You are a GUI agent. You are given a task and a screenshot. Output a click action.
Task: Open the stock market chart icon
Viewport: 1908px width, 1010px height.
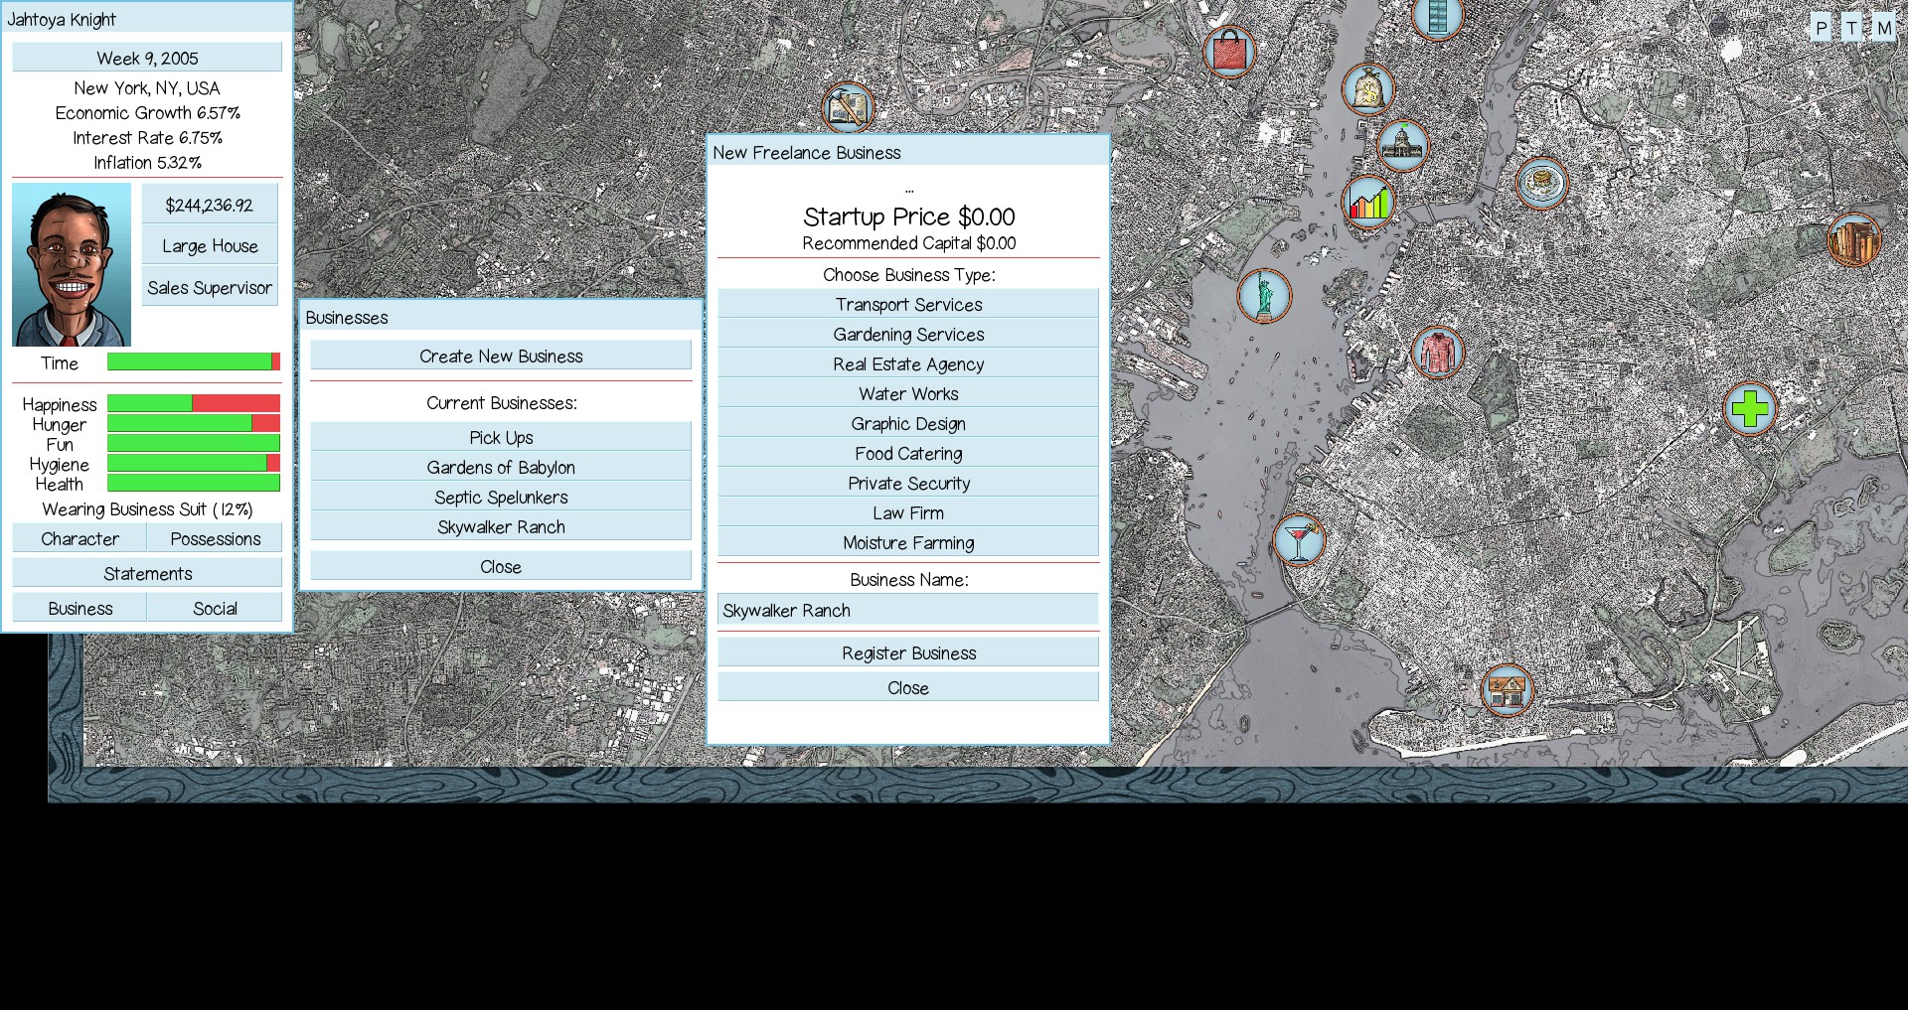pyautogui.click(x=1368, y=202)
